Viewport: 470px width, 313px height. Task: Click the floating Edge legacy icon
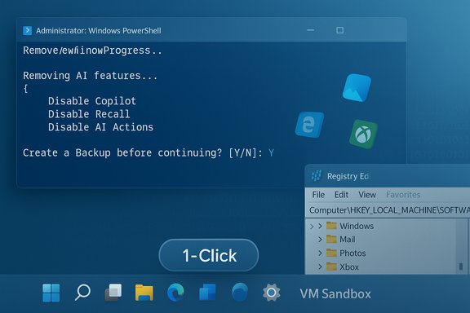309,125
